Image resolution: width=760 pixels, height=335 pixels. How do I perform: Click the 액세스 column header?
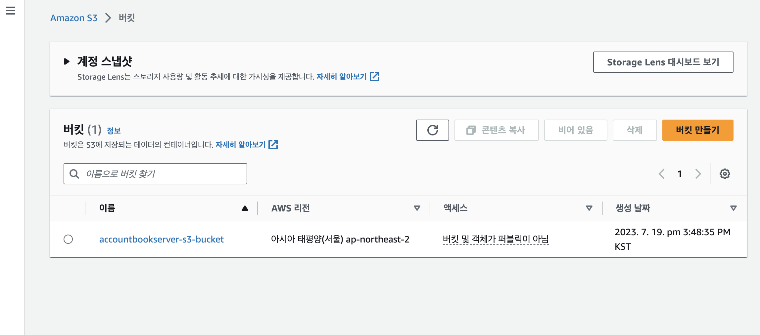455,208
